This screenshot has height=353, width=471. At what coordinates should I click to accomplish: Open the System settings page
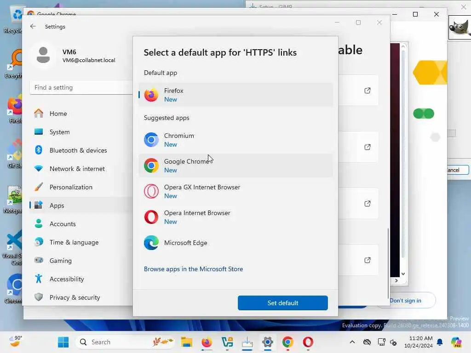pos(81,132)
